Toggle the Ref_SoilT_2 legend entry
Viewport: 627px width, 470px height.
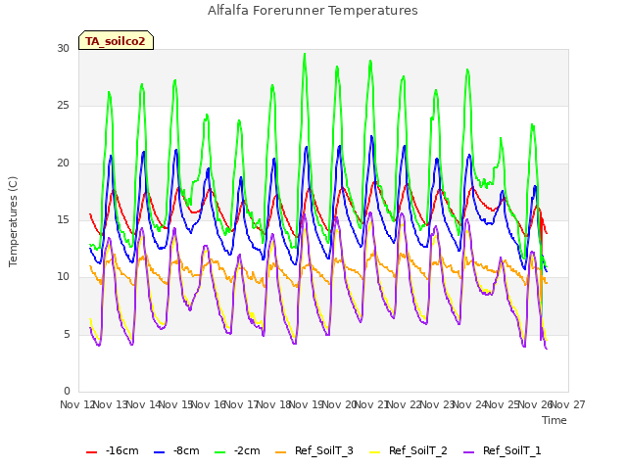click(409, 451)
